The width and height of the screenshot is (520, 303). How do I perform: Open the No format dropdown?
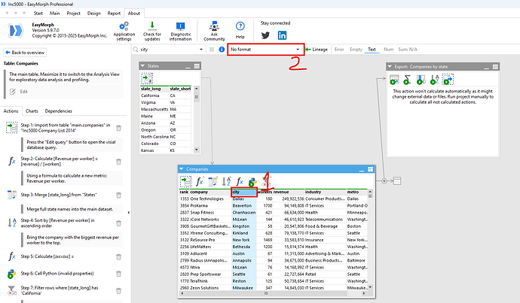pos(265,50)
